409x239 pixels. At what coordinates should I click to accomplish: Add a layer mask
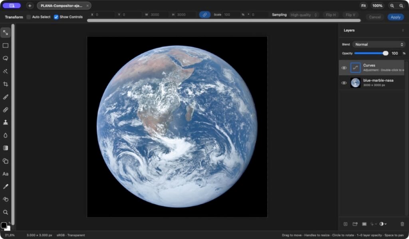(364, 224)
